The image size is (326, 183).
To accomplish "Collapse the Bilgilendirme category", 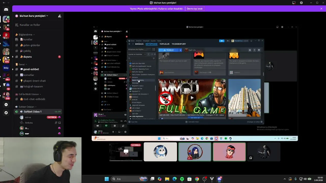I will pos(26,35).
